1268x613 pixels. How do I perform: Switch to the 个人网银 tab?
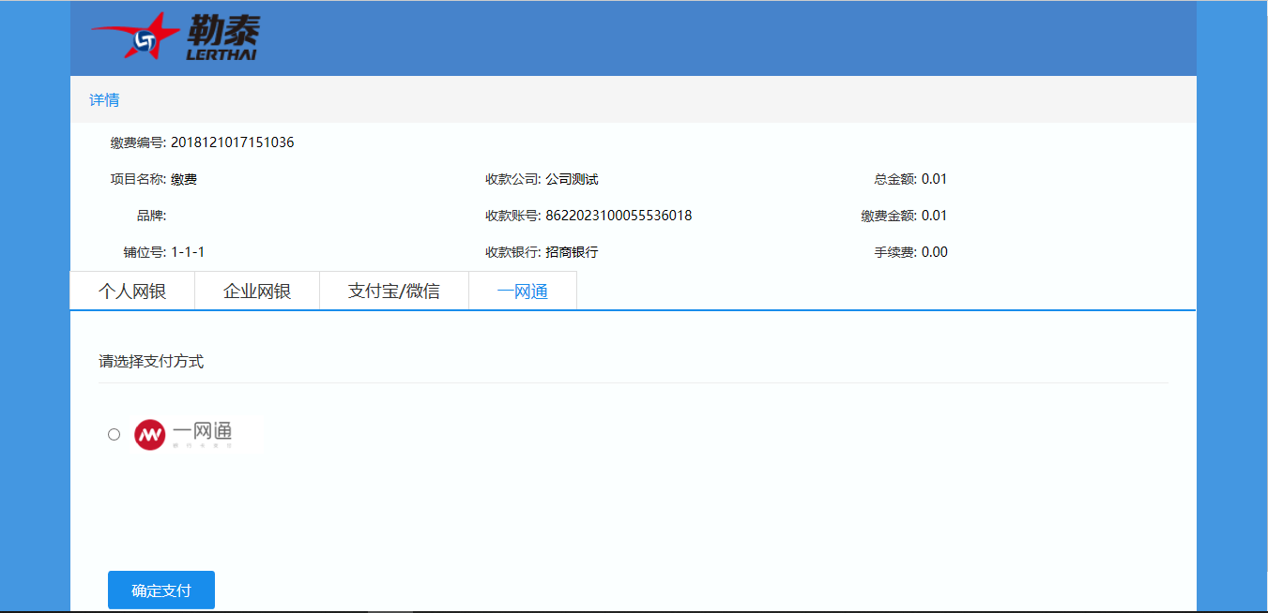tap(132, 292)
